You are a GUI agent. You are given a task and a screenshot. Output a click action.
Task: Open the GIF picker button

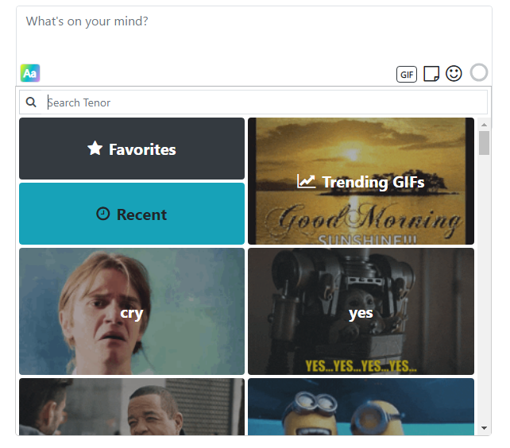point(407,74)
